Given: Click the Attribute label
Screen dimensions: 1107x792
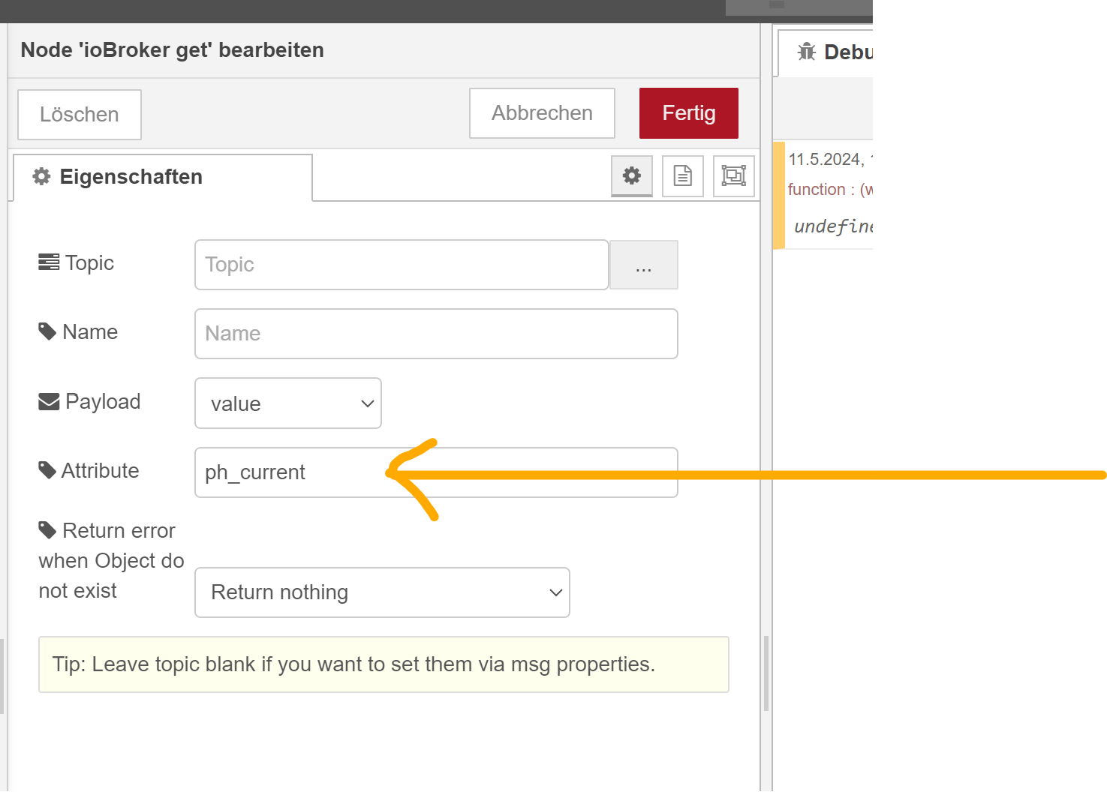Looking at the screenshot, I should [x=89, y=471].
